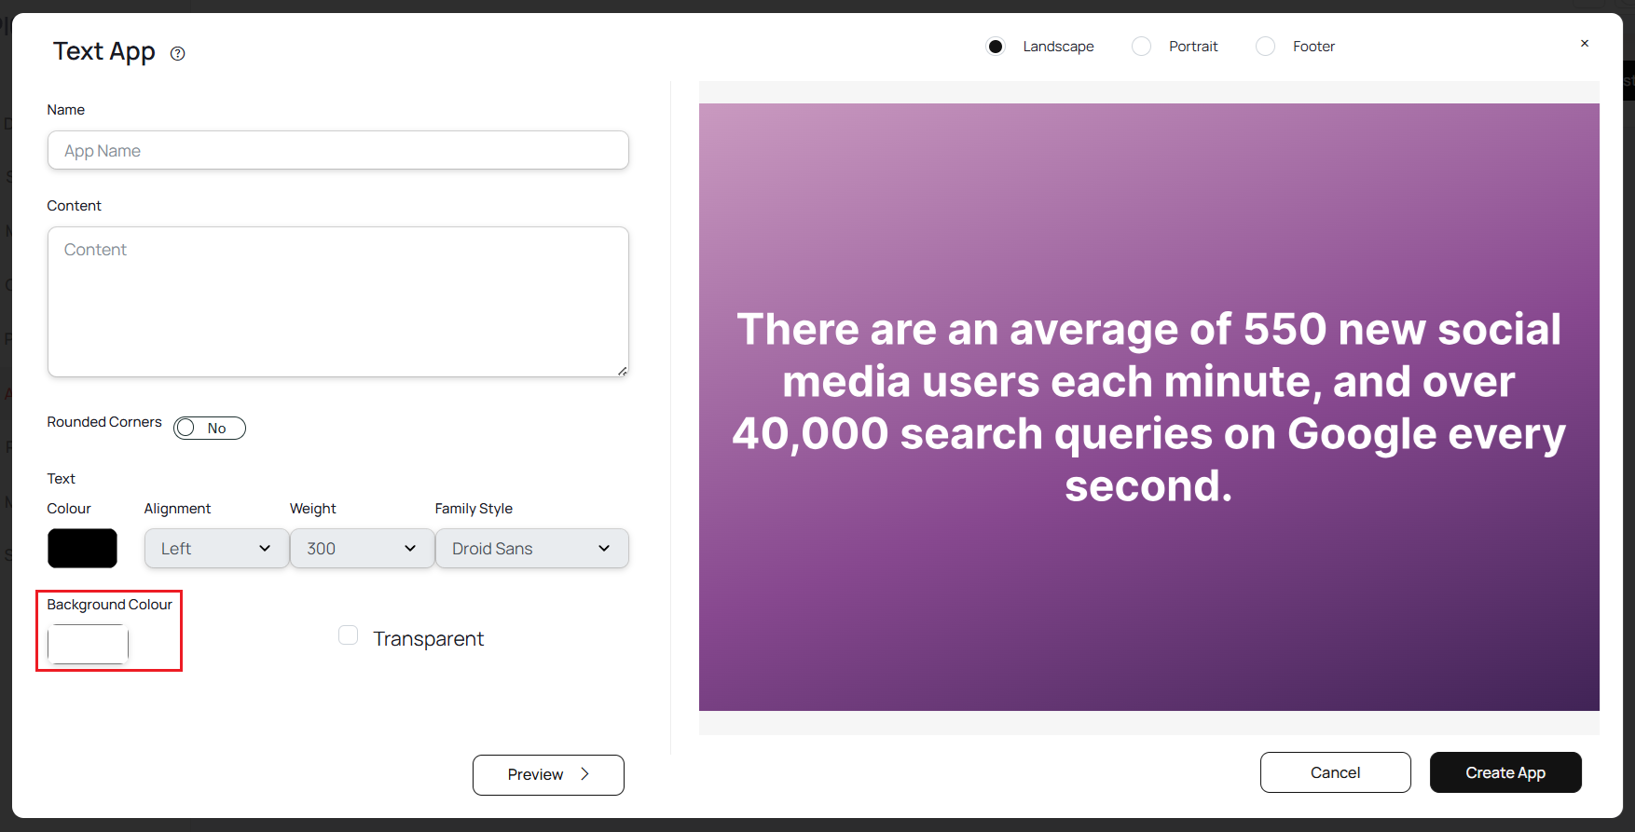
Task: Expand the Weight dropdown showing 300
Action: point(362,549)
